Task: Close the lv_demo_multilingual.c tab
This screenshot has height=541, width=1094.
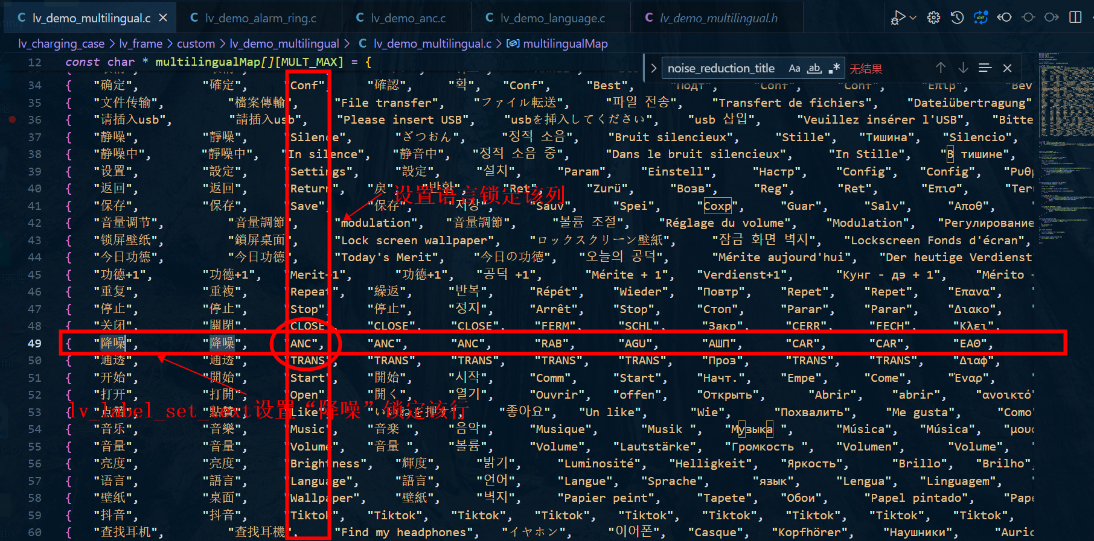Action: point(163,18)
